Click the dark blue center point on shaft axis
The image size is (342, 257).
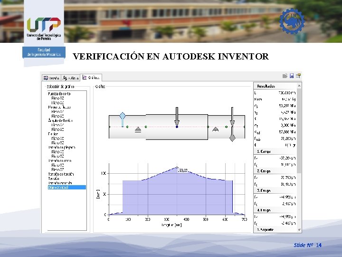point(177,127)
